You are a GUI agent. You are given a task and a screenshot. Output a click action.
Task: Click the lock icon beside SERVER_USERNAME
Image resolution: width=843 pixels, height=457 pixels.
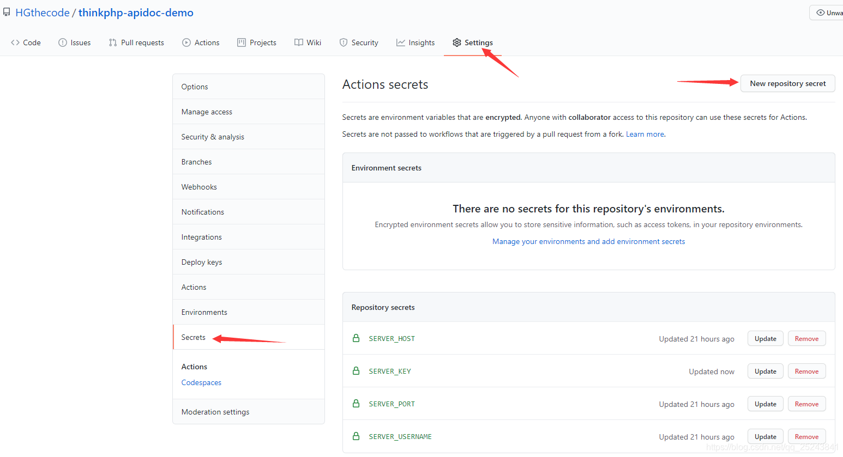coord(356,436)
